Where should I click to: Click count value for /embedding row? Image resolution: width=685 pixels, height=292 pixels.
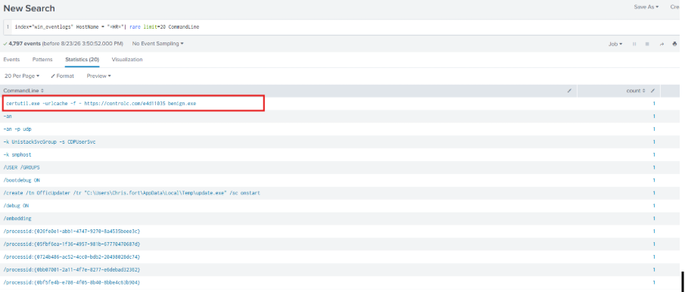coord(654,218)
